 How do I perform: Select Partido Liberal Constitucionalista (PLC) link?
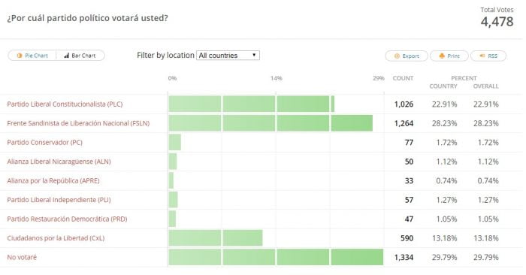pos(65,104)
